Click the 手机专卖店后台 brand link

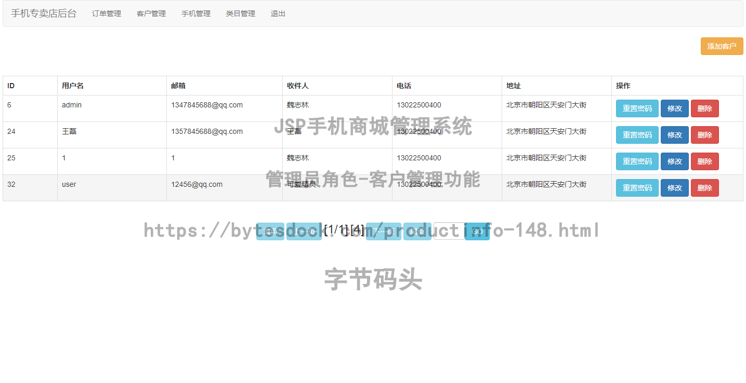click(x=44, y=13)
